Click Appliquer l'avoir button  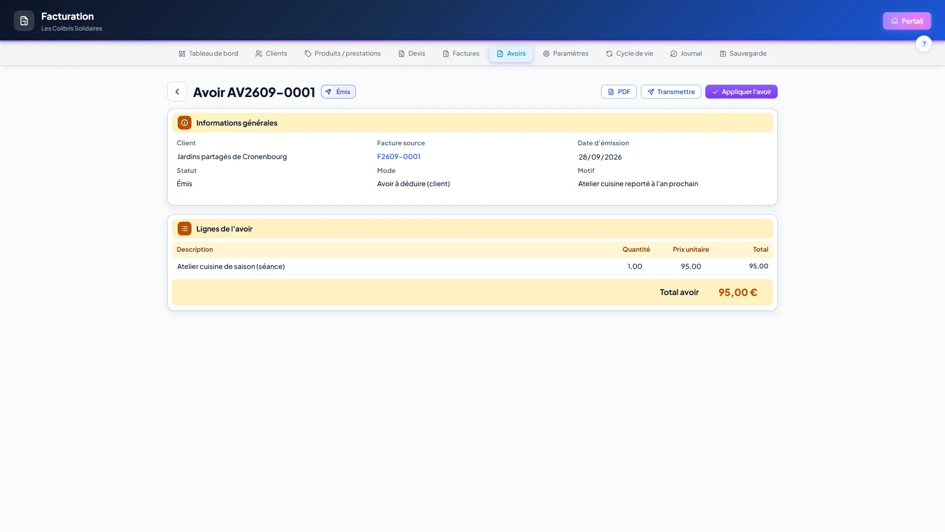click(741, 92)
